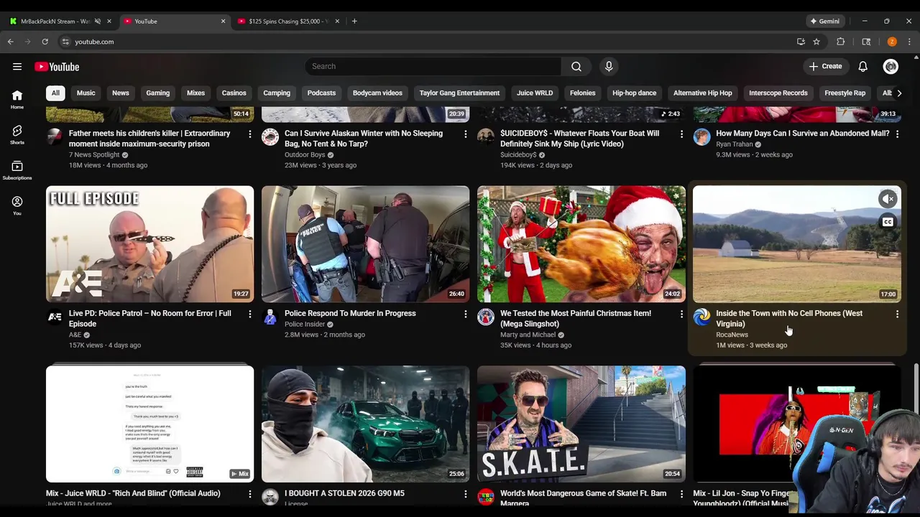The width and height of the screenshot is (920, 517).
Task: Open RocaNews channel avatar
Action: [701, 317]
